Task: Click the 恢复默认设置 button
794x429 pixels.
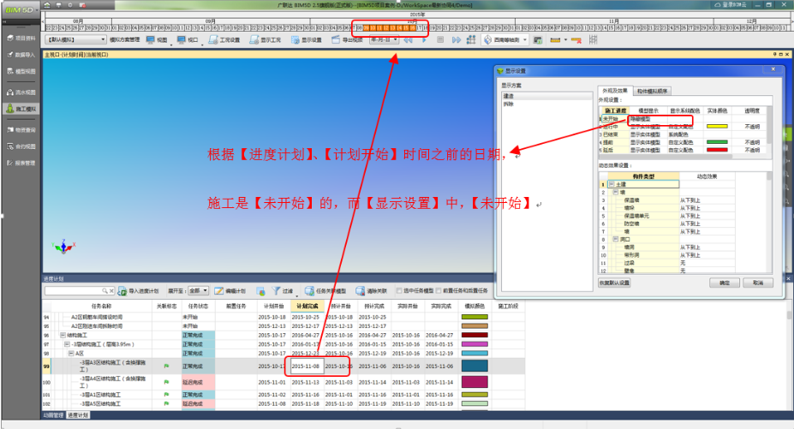Action: pos(614,283)
